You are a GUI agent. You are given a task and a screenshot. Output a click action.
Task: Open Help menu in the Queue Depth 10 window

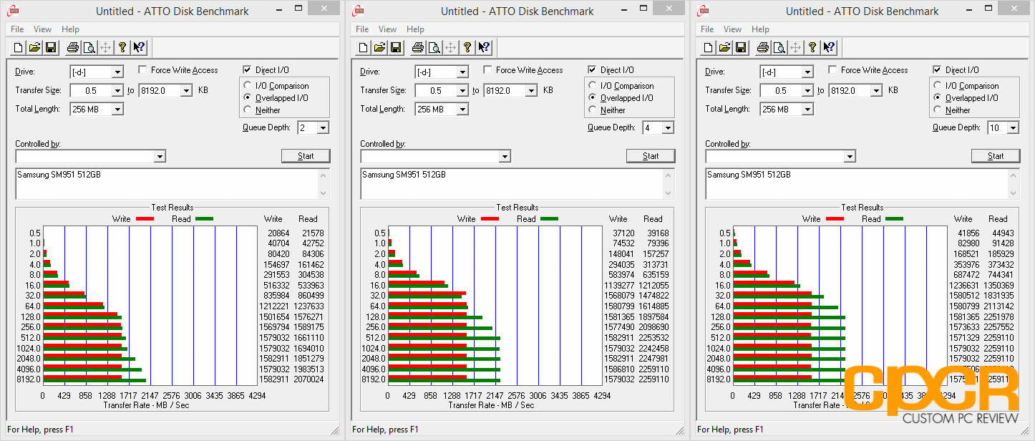(x=760, y=29)
